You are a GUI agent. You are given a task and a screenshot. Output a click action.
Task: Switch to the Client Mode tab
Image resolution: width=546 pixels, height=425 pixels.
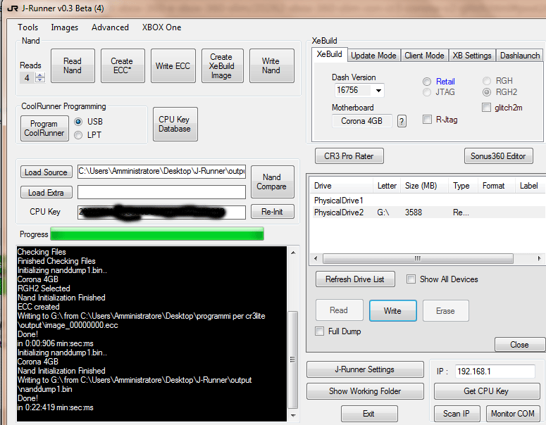[424, 56]
